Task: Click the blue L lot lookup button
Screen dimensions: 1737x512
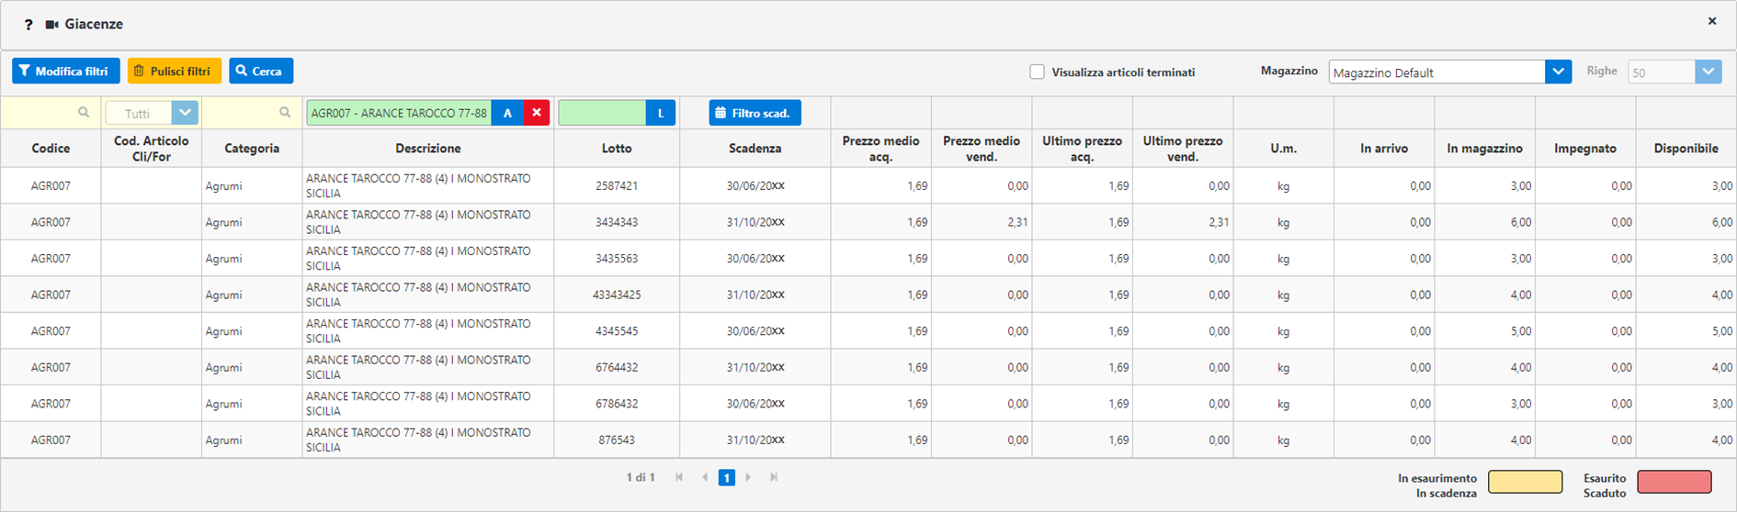Action: point(660,113)
